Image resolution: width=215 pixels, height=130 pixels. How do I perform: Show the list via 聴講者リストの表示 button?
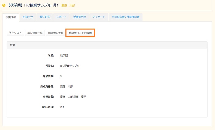pyautogui.click(x=80, y=33)
